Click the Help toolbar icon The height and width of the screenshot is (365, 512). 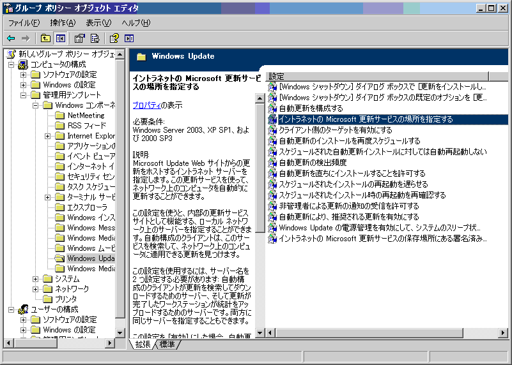click(114, 38)
